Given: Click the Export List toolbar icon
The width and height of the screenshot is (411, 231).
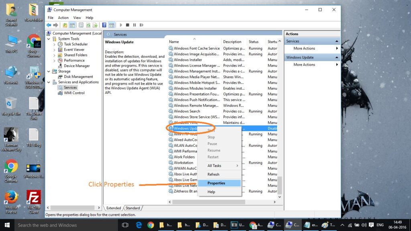Looking at the screenshot, I should pos(95,25).
